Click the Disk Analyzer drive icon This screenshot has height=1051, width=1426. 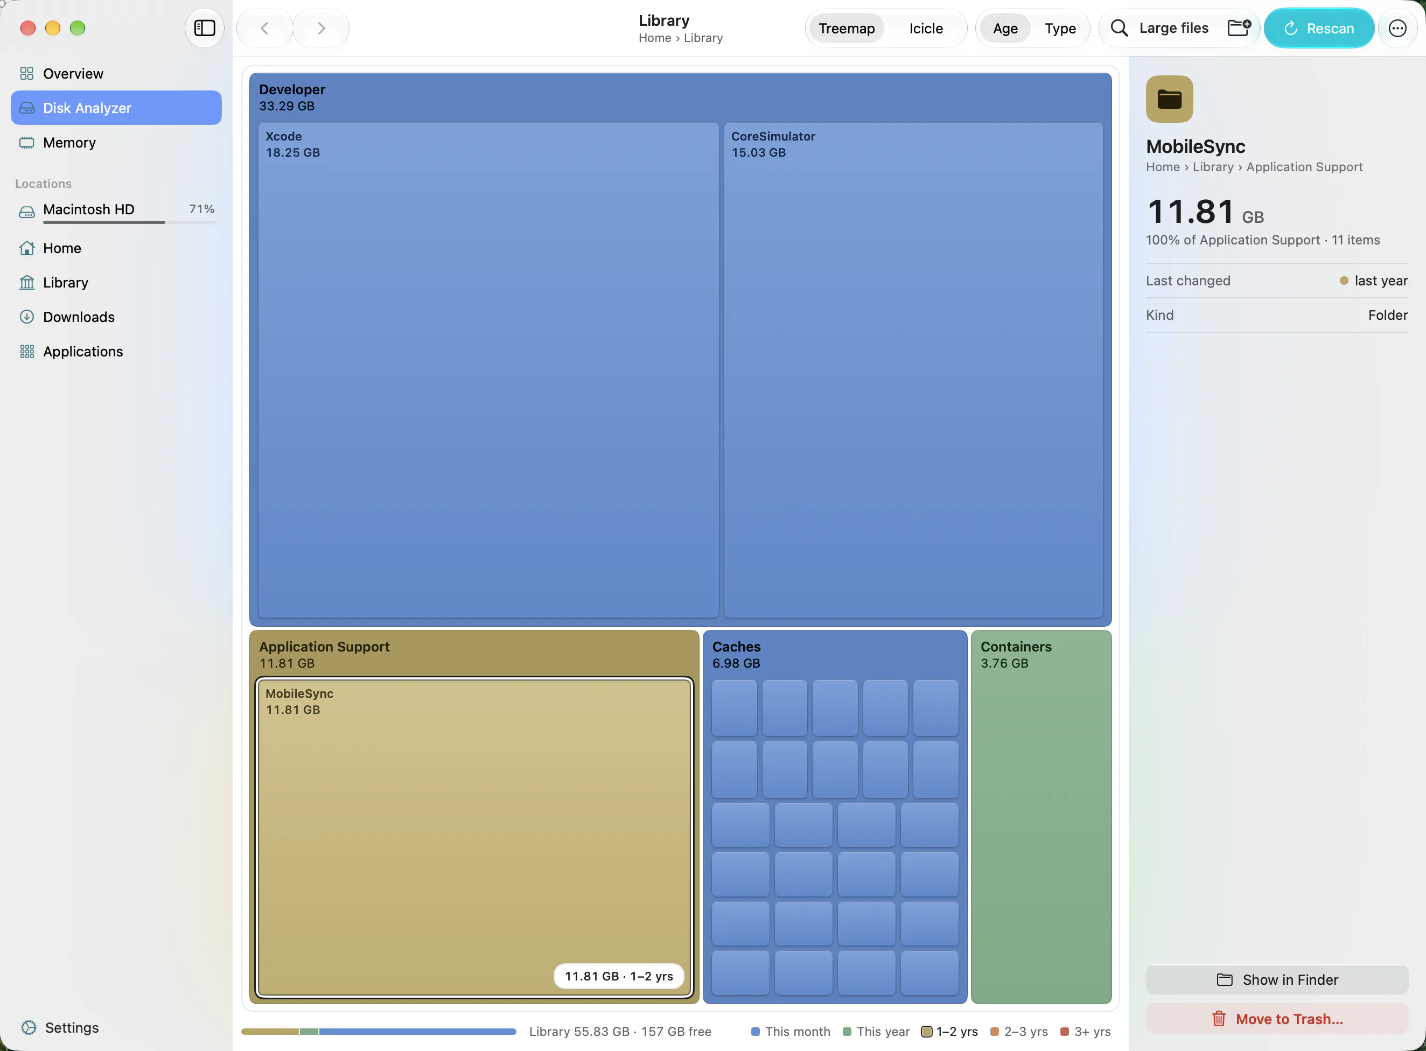(27, 108)
